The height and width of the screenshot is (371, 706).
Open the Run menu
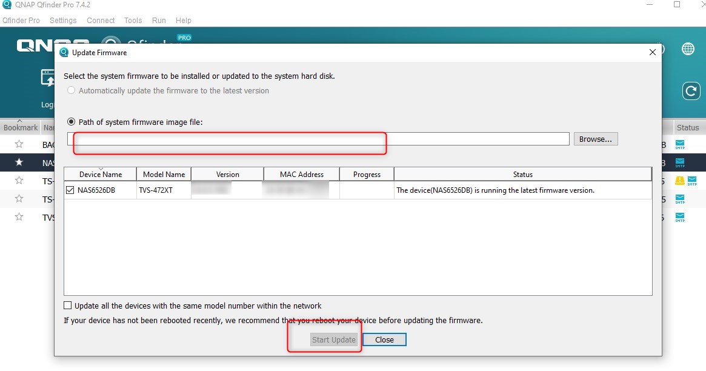click(159, 20)
